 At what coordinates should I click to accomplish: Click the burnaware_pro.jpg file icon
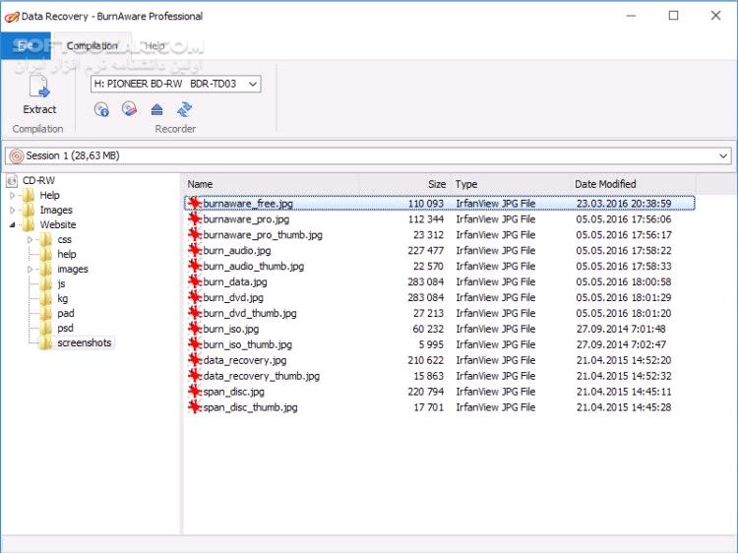195,218
